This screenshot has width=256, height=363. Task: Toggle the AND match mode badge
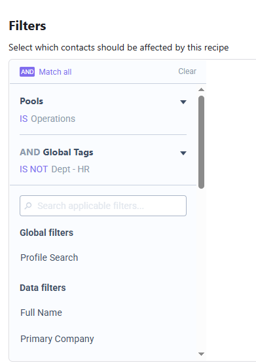coord(27,72)
